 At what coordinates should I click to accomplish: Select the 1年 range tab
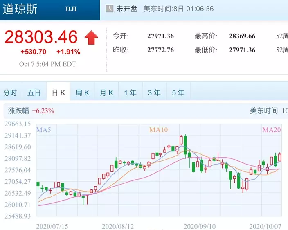click(x=130, y=93)
